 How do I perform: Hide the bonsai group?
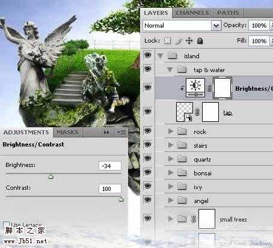coord(148,172)
